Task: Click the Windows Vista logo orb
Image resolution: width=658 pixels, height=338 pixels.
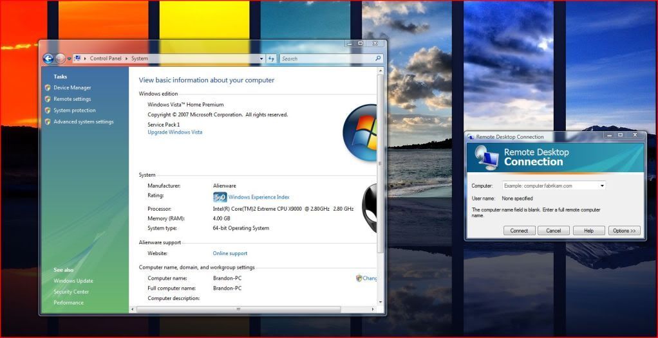Action: 360,133
